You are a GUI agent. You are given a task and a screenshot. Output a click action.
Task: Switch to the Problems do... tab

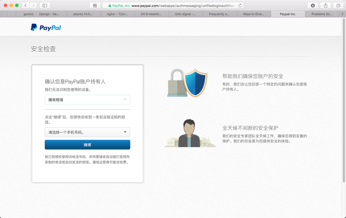tap(322, 14)
